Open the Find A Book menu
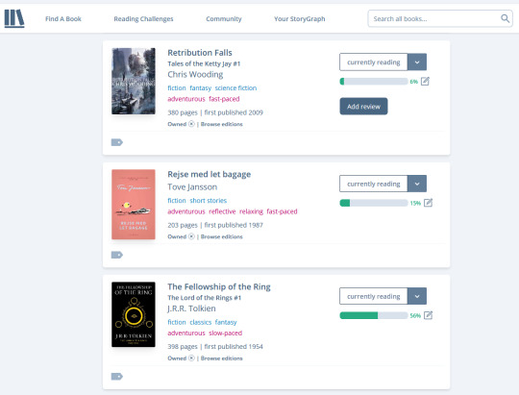 (x=63, y=19)
